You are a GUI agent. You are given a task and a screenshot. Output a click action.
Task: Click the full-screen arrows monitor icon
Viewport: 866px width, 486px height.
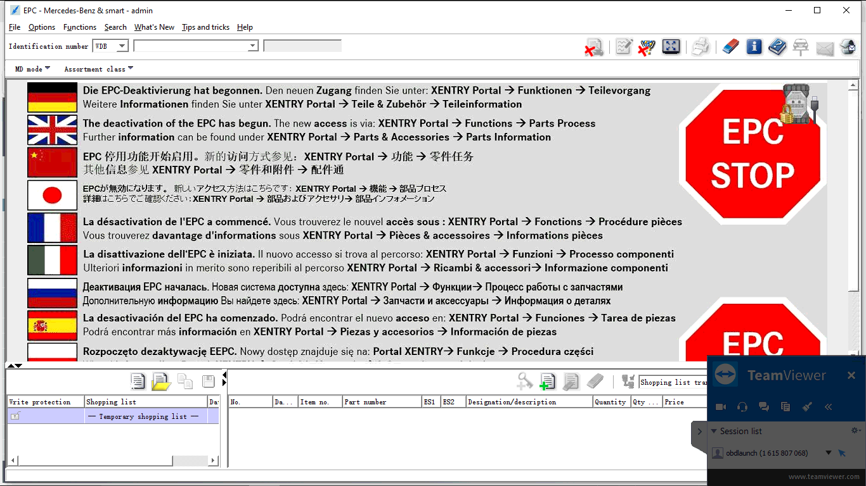coord(671,47)
